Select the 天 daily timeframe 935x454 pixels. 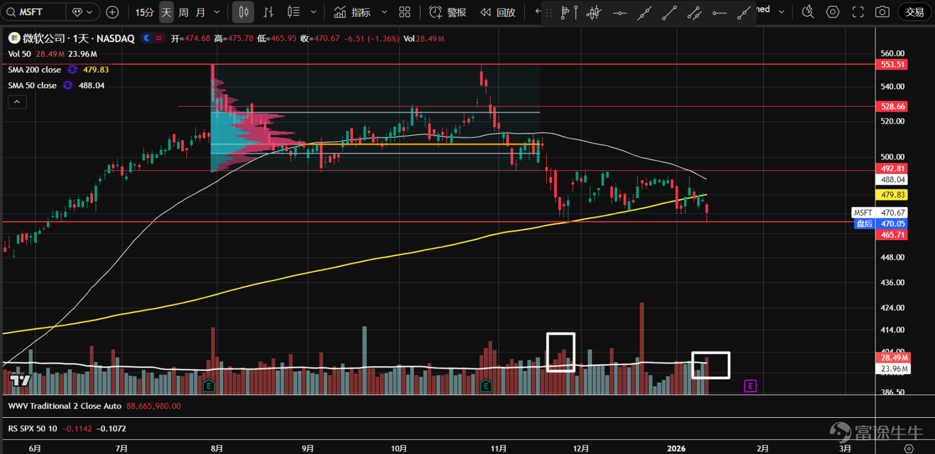[x=167, y=12]
